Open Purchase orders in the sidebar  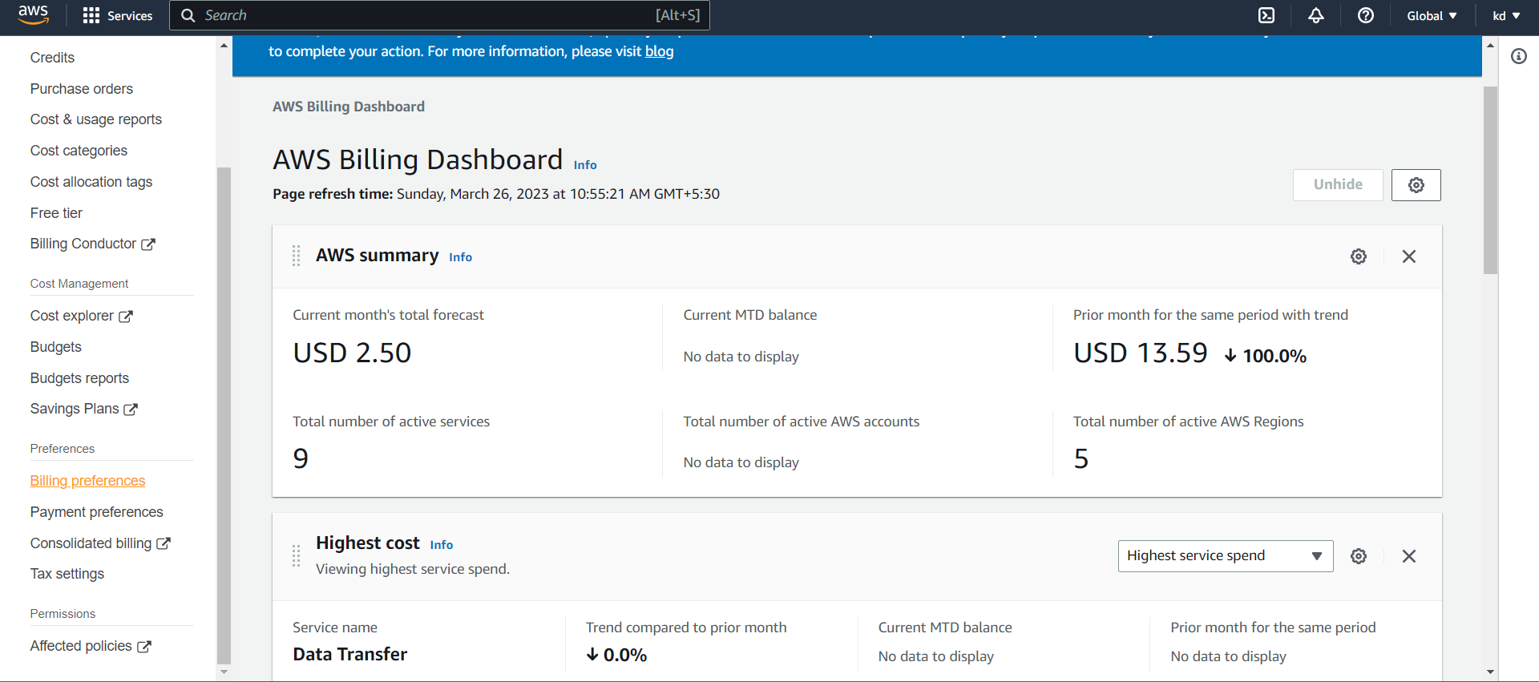coord(82,89)
